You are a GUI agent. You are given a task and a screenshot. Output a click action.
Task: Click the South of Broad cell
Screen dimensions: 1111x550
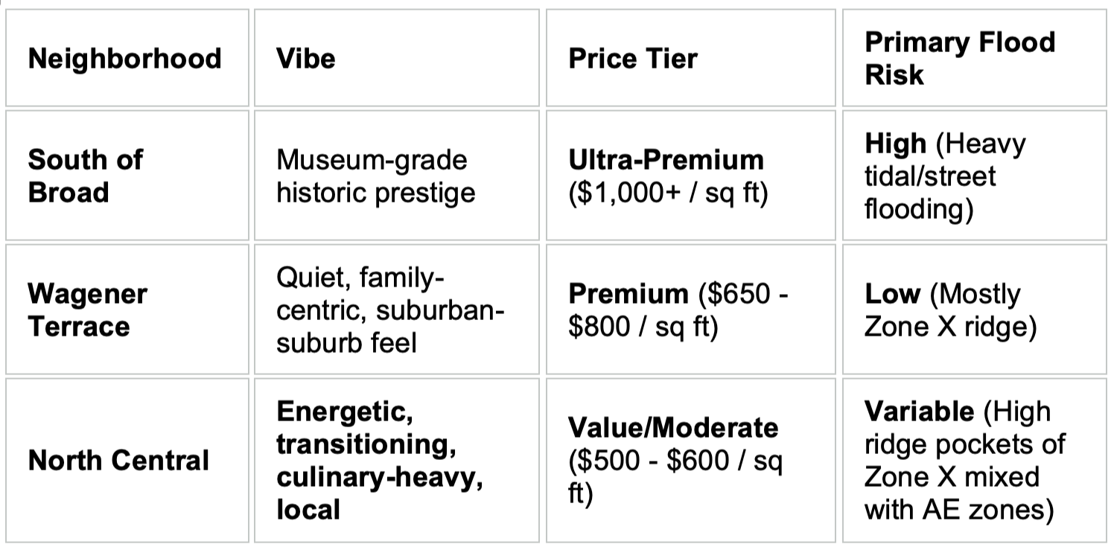click(x=127, y=176)
